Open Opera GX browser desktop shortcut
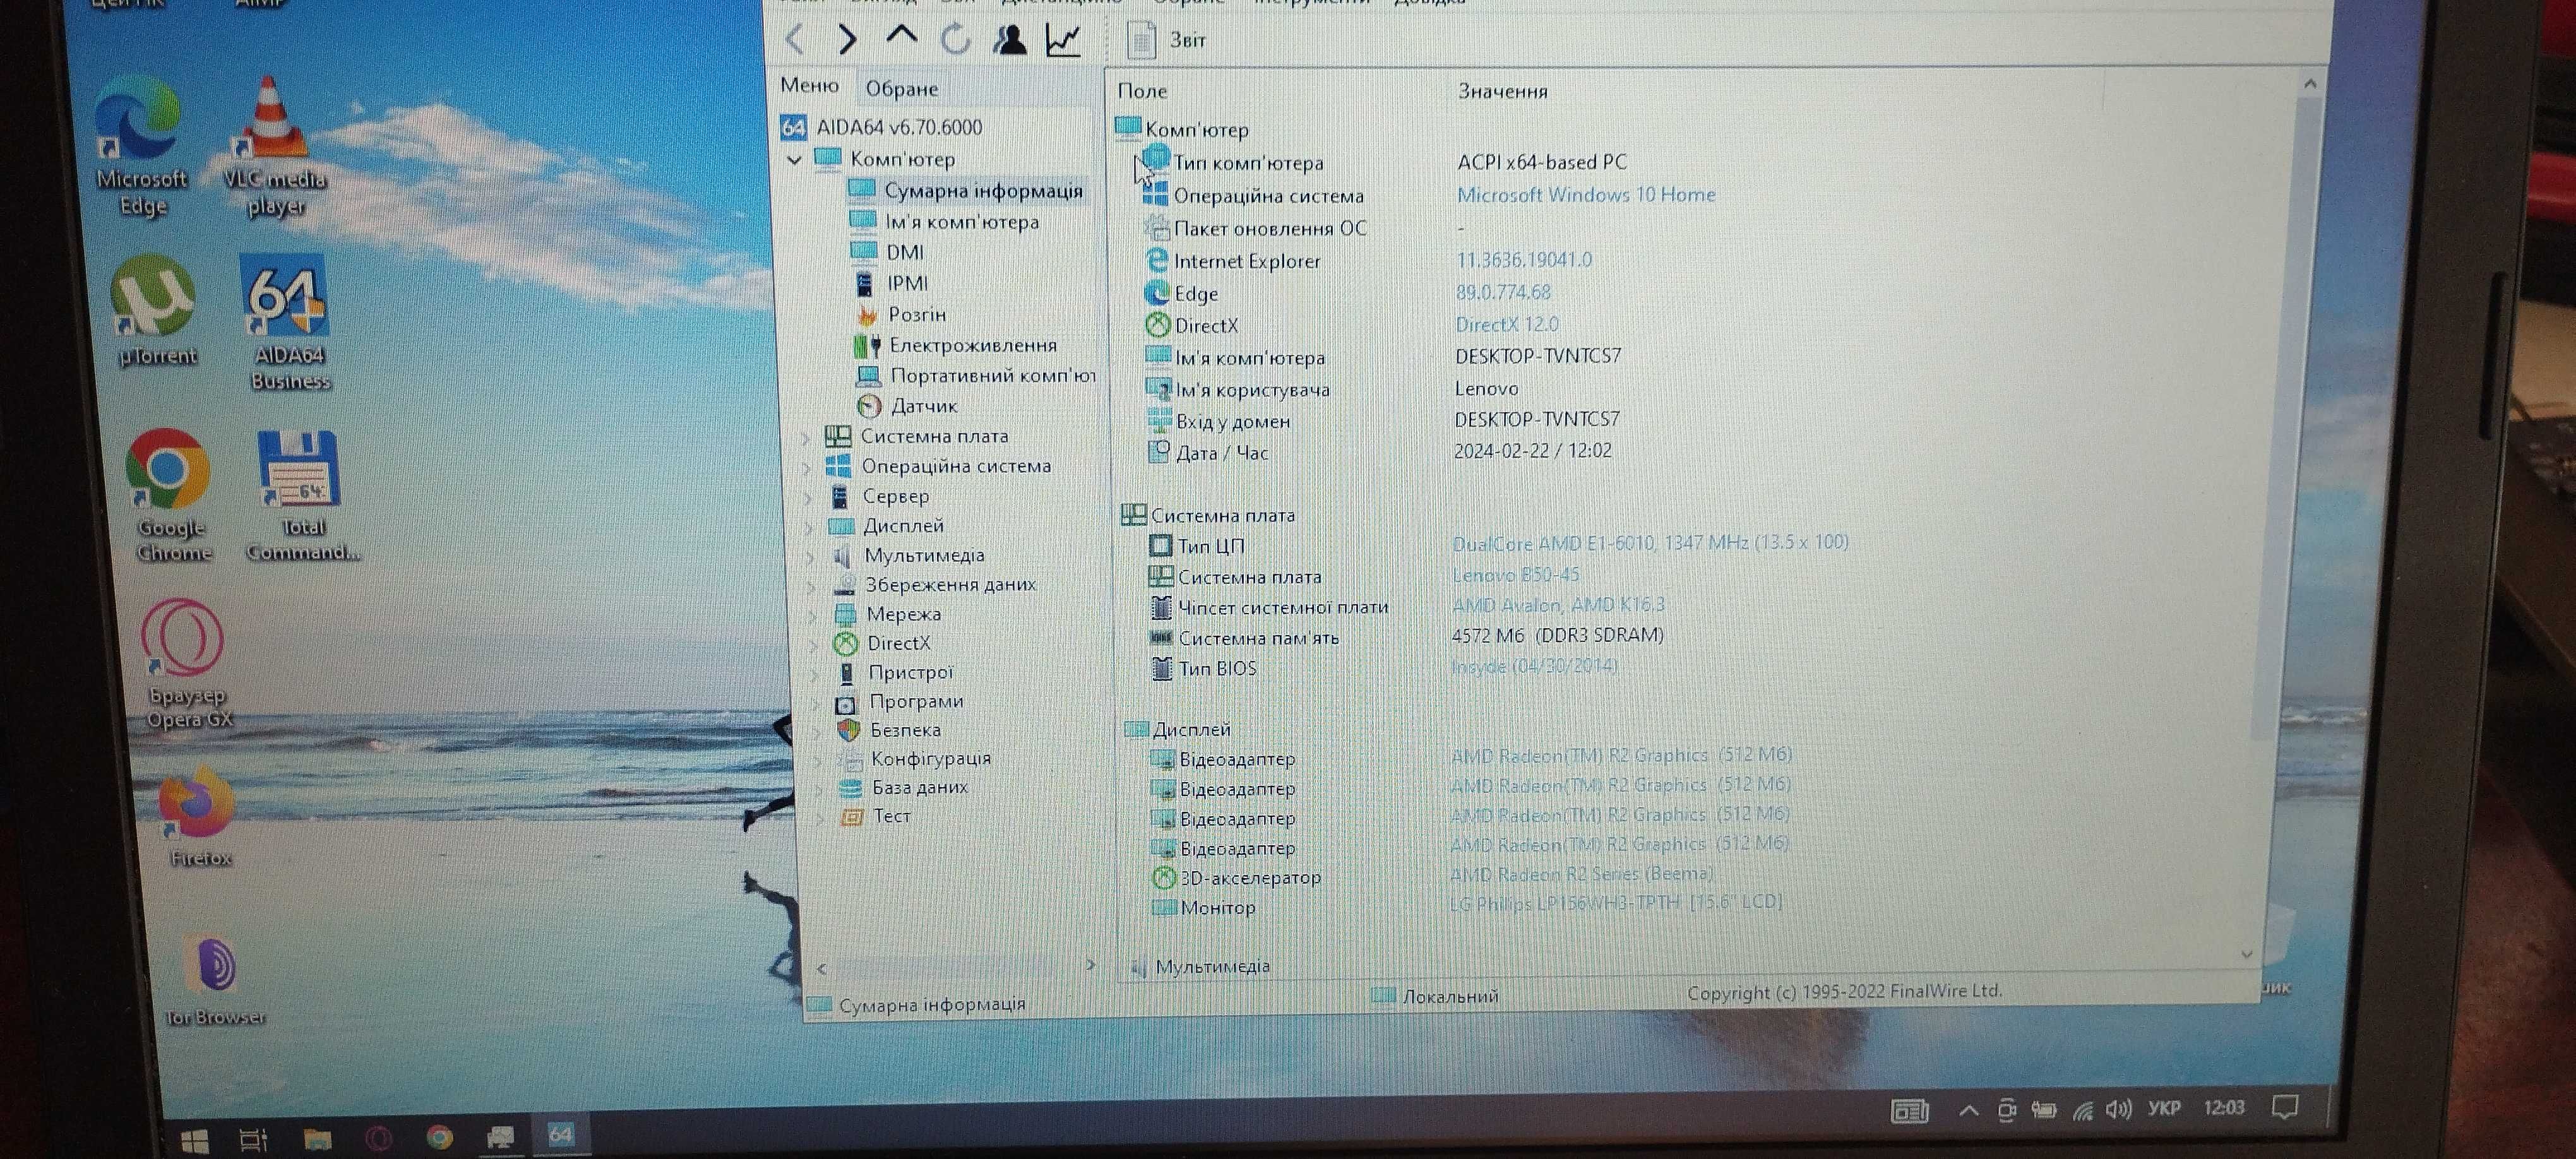 click(186, 665)
